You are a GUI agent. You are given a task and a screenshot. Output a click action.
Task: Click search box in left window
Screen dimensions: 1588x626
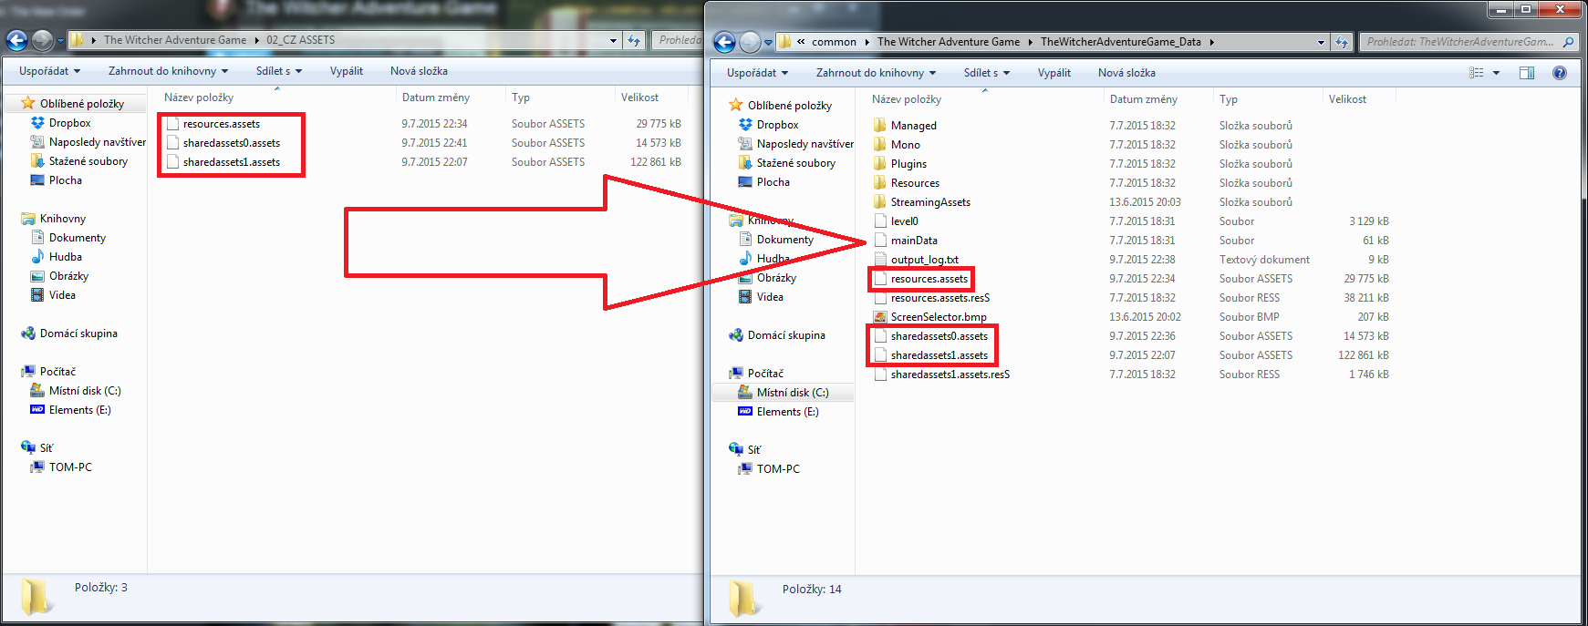677,40
